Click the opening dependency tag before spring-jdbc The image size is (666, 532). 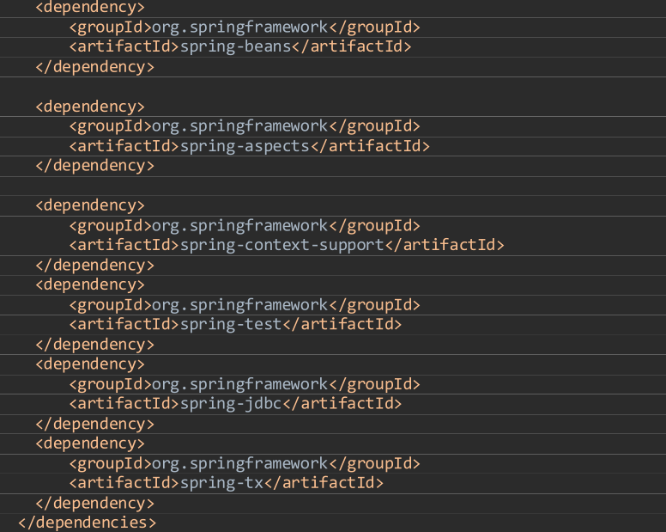coord(90,364)
